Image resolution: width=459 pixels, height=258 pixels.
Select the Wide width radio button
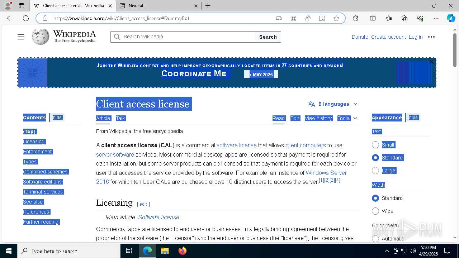click(x=375, y=211)
